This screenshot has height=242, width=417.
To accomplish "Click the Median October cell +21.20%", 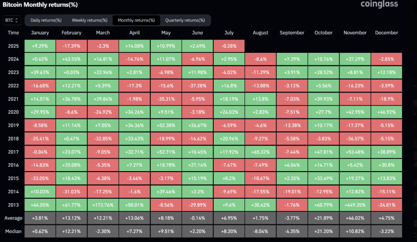I will (323, 232).
